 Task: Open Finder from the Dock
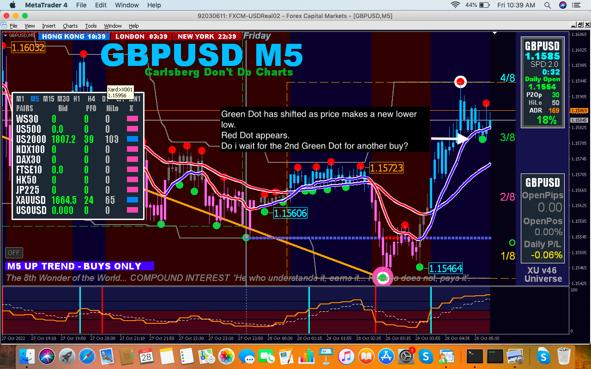pyautogui.click(x=27, y=357)
